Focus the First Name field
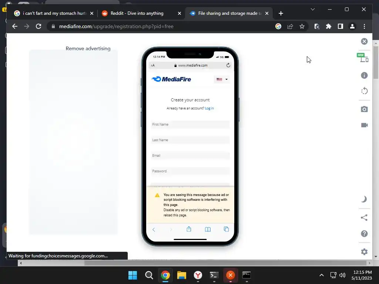 tap(190, 124)
